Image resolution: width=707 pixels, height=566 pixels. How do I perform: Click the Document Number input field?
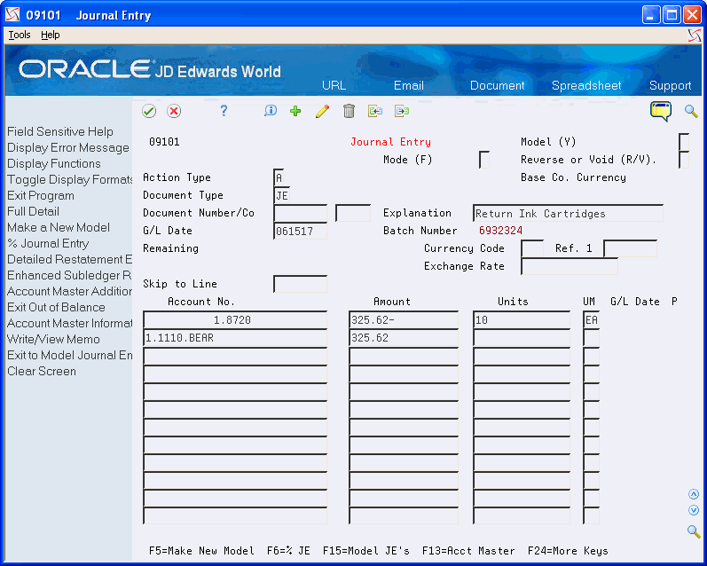(301, 213)
